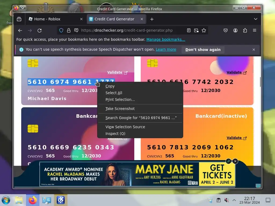
Task: Open Firefox account icon
Action: click(x=235, y=31)
